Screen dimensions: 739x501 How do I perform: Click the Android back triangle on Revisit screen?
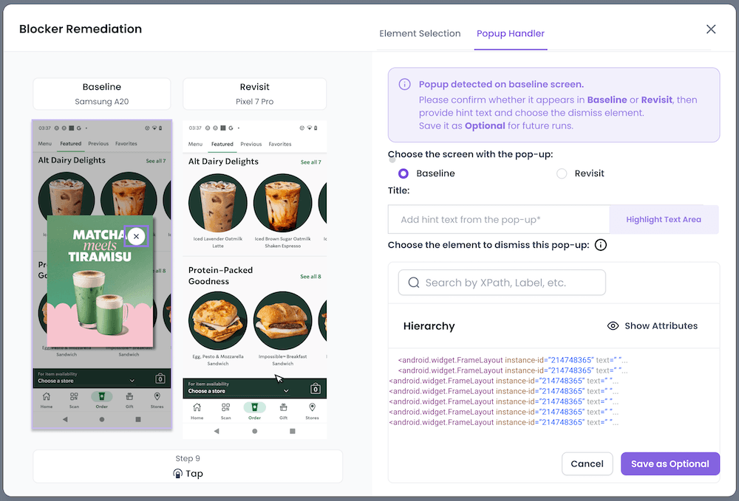pyautogui.click(x=217, y=431)
